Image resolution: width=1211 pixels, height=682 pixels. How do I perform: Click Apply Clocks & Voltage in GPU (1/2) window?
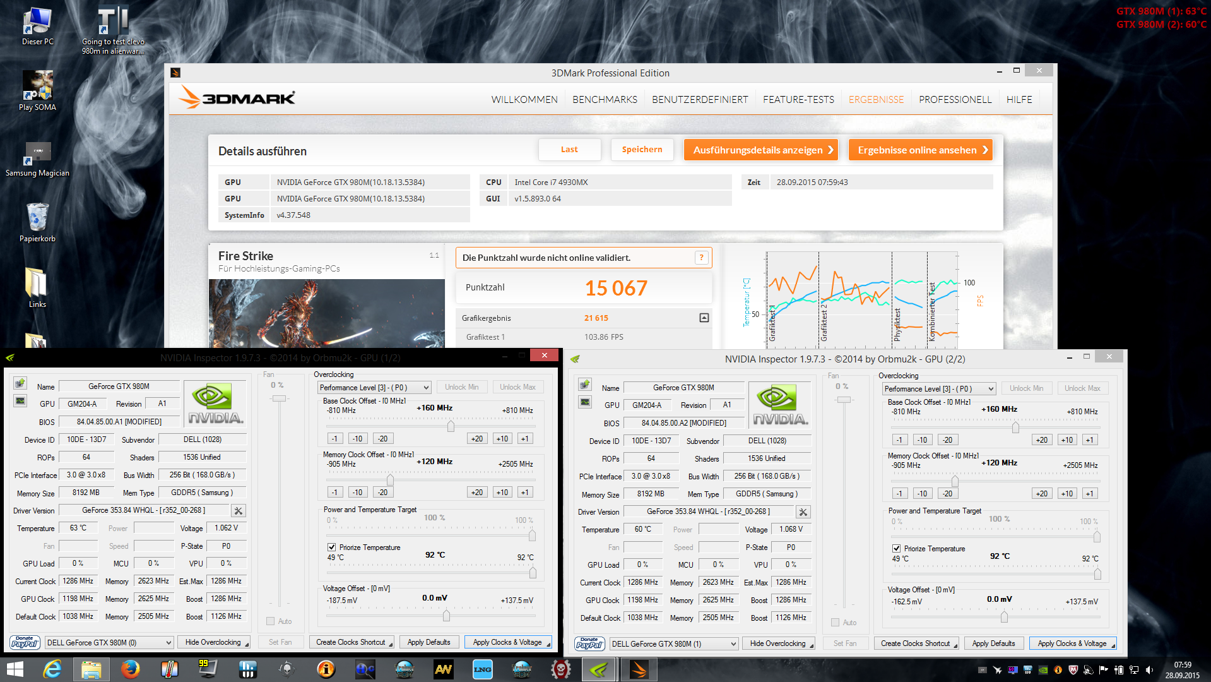click(508, 642)
